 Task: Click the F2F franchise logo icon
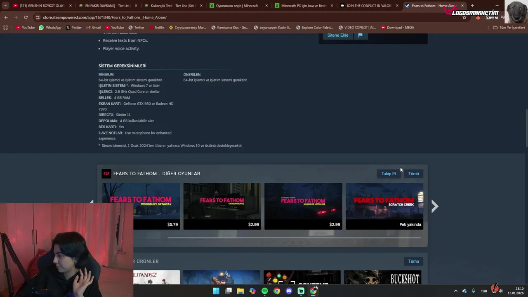click(106, 174)
